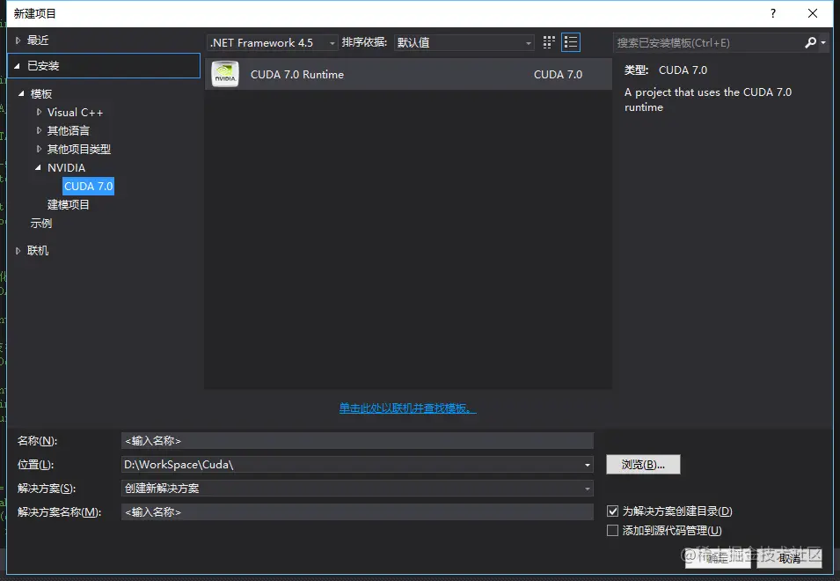The width and height of the screenshot is (840, 581).
Task: Expand the 其他项目类型 node
Action: [39, 149]
